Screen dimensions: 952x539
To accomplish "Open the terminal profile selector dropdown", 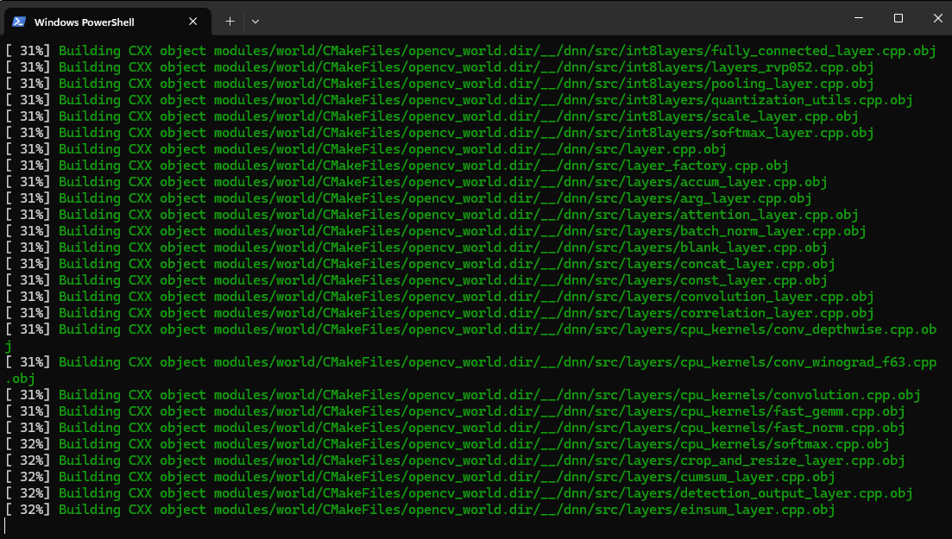I will (255, 21).
